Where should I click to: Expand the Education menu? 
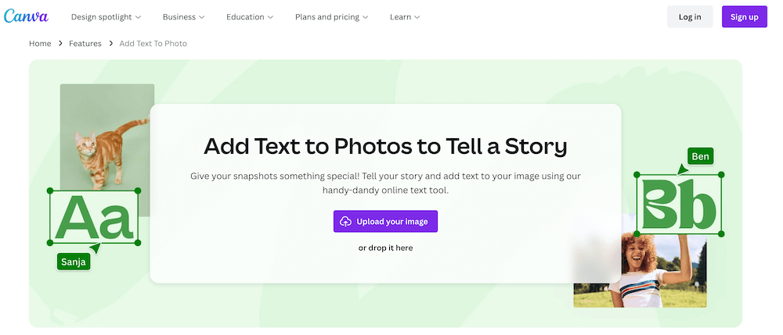[x=250, y=17]
